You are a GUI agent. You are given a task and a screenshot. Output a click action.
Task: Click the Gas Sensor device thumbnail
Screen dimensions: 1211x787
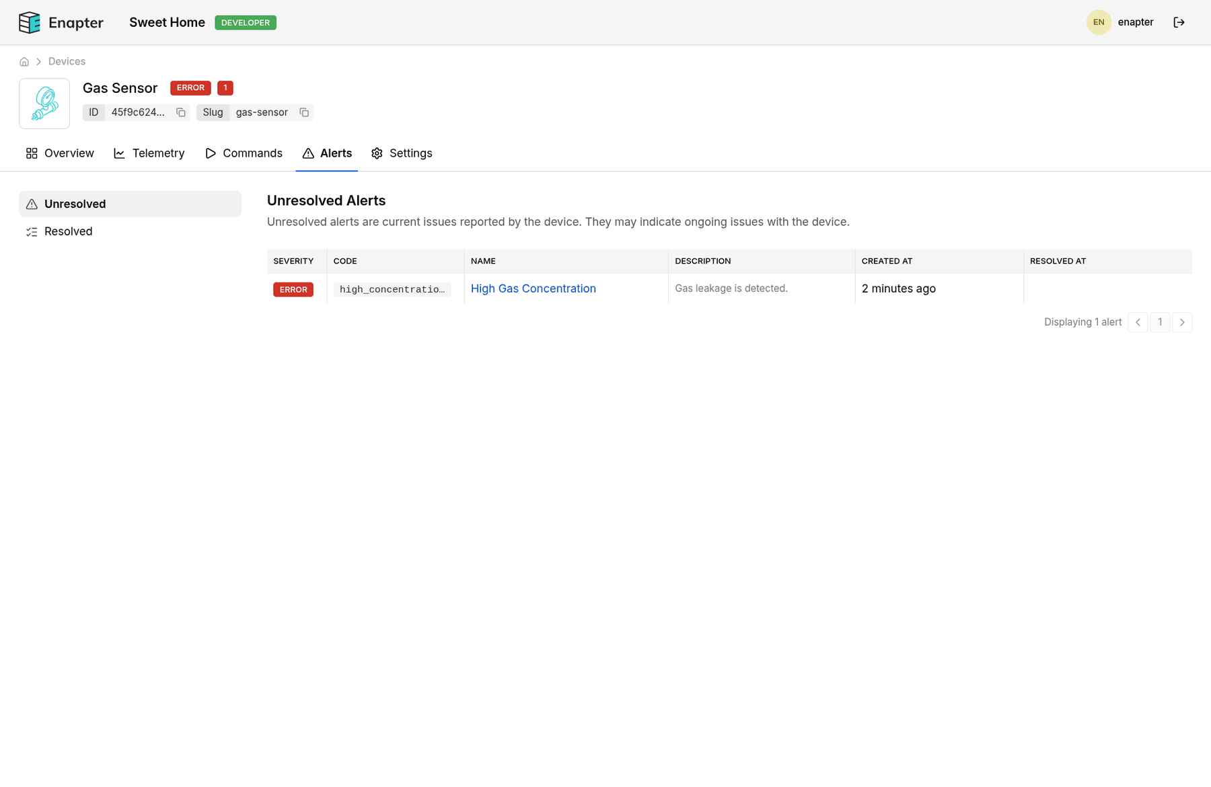44,104
